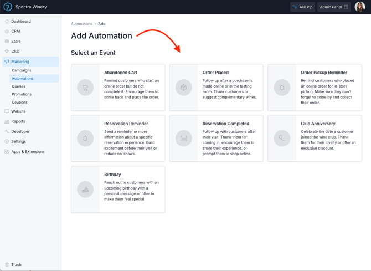
Task: Choose the Birthday event title
Action: click(x=112, y=175)
